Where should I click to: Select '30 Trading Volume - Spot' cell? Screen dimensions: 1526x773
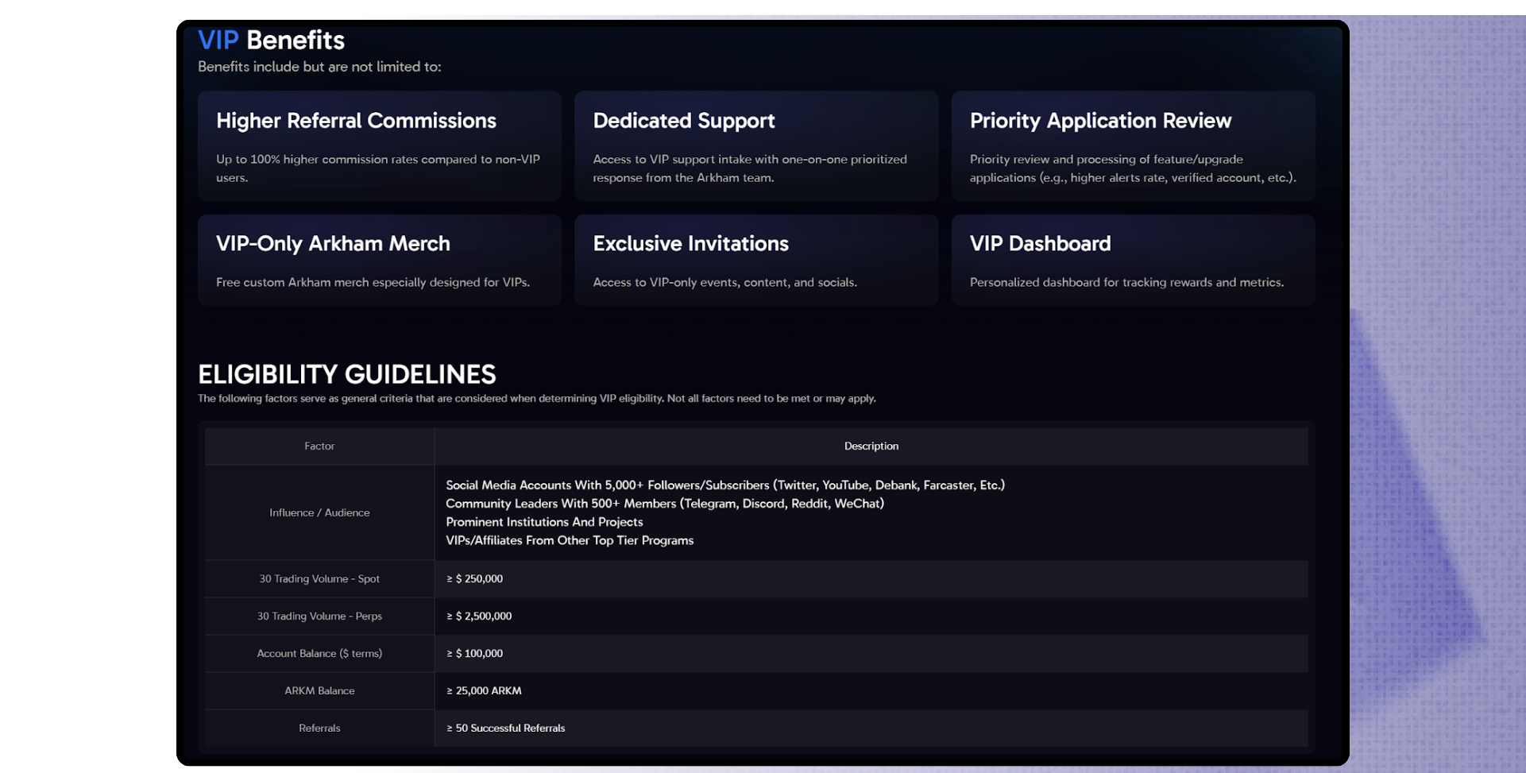(x=319, y=579)
